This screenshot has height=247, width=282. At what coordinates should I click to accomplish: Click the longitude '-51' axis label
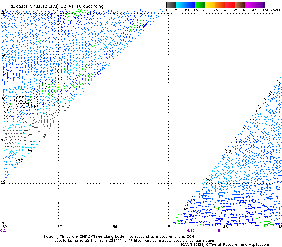169,227
